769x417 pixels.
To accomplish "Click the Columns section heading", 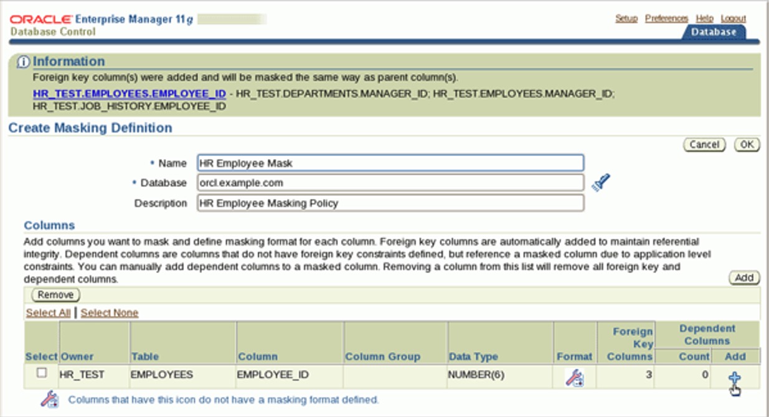I will tap(49, 226).
